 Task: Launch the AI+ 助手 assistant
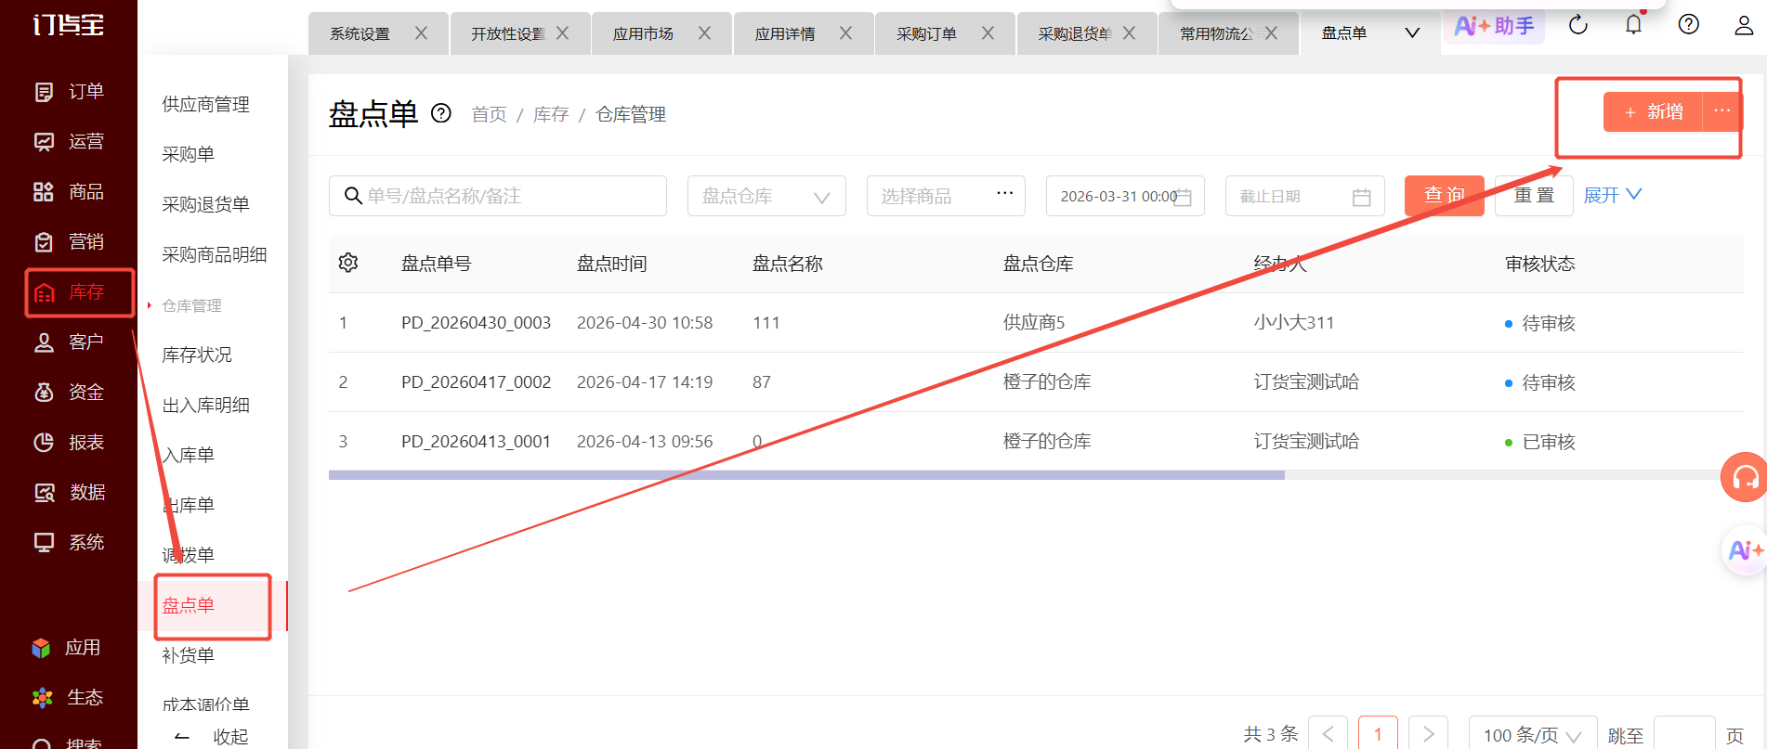pyautogui.click(x=1494, y=26)
